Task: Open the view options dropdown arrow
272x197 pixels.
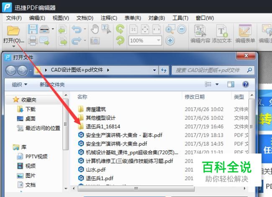Action: click(x=217, y=84)
